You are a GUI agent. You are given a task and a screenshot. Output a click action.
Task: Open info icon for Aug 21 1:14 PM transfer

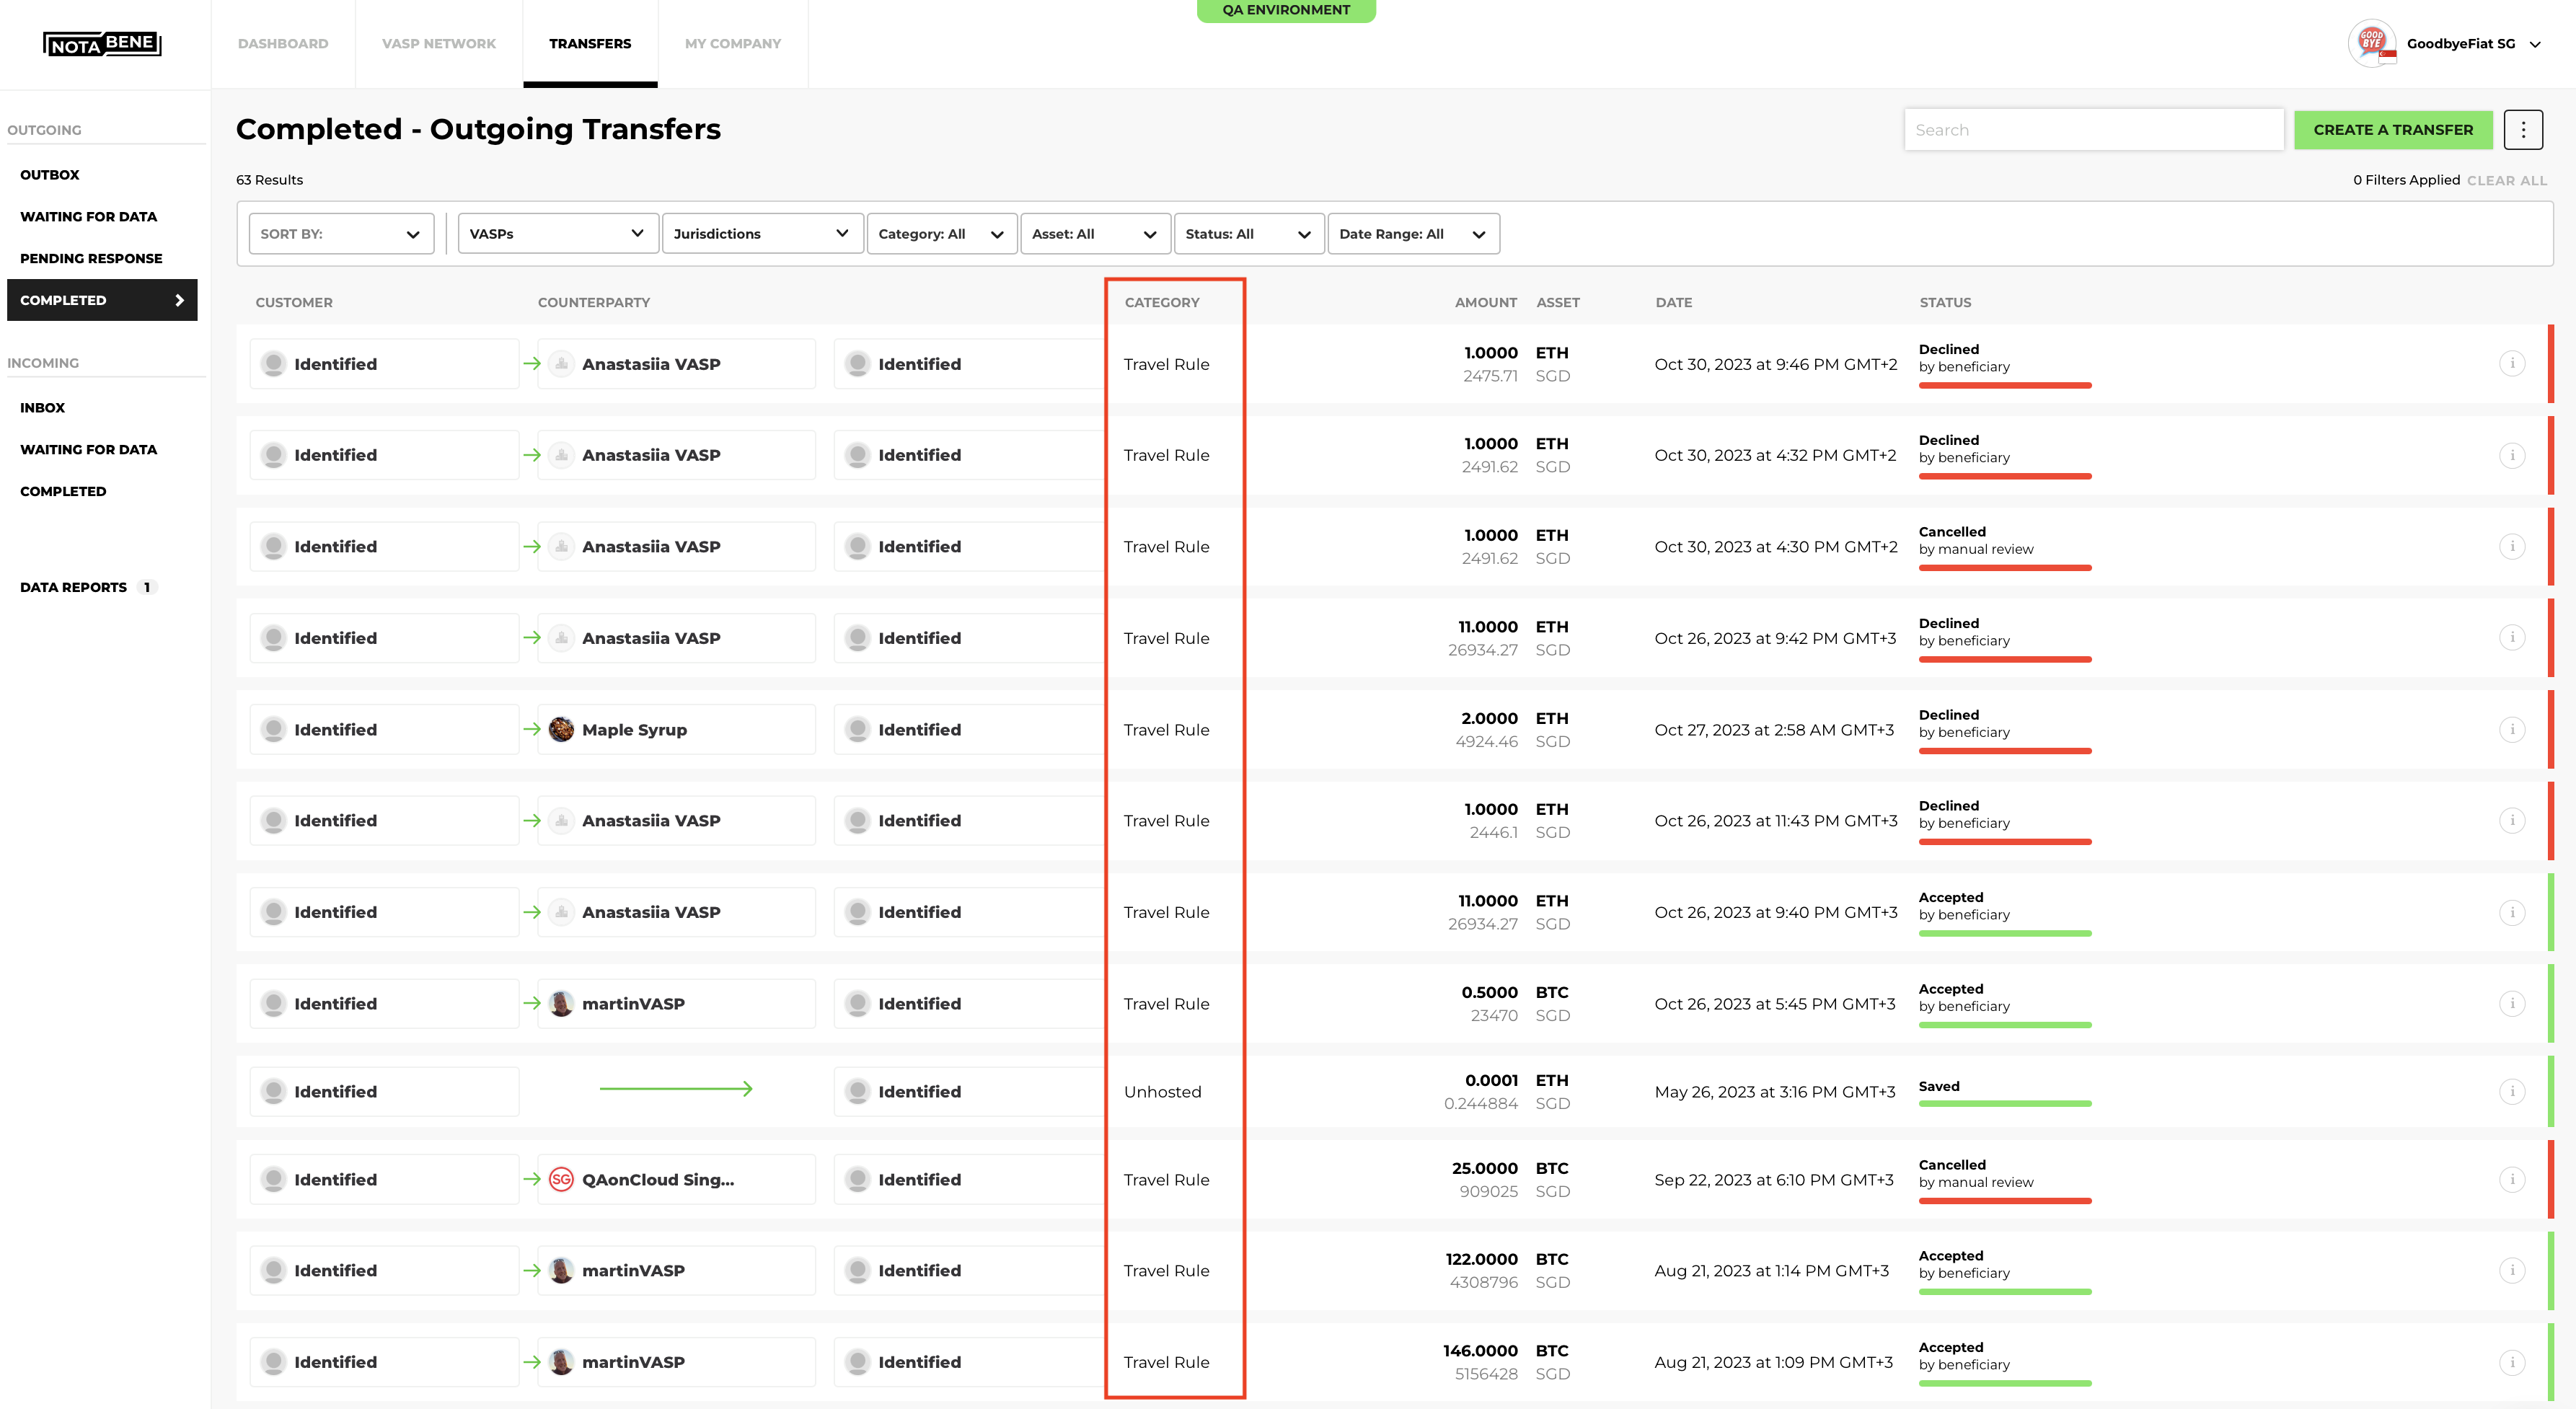(x=2512, y=1270)
